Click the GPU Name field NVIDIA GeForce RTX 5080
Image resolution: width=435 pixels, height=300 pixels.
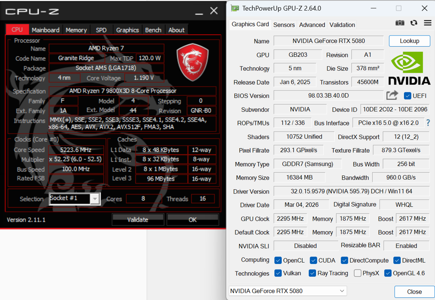click(329, 41)
